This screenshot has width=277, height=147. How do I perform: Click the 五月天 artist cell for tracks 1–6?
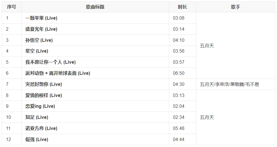coord(207,46)
